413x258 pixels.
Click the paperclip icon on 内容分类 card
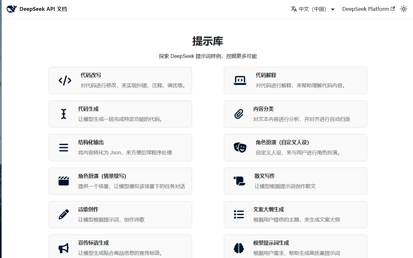click(240, 114)
